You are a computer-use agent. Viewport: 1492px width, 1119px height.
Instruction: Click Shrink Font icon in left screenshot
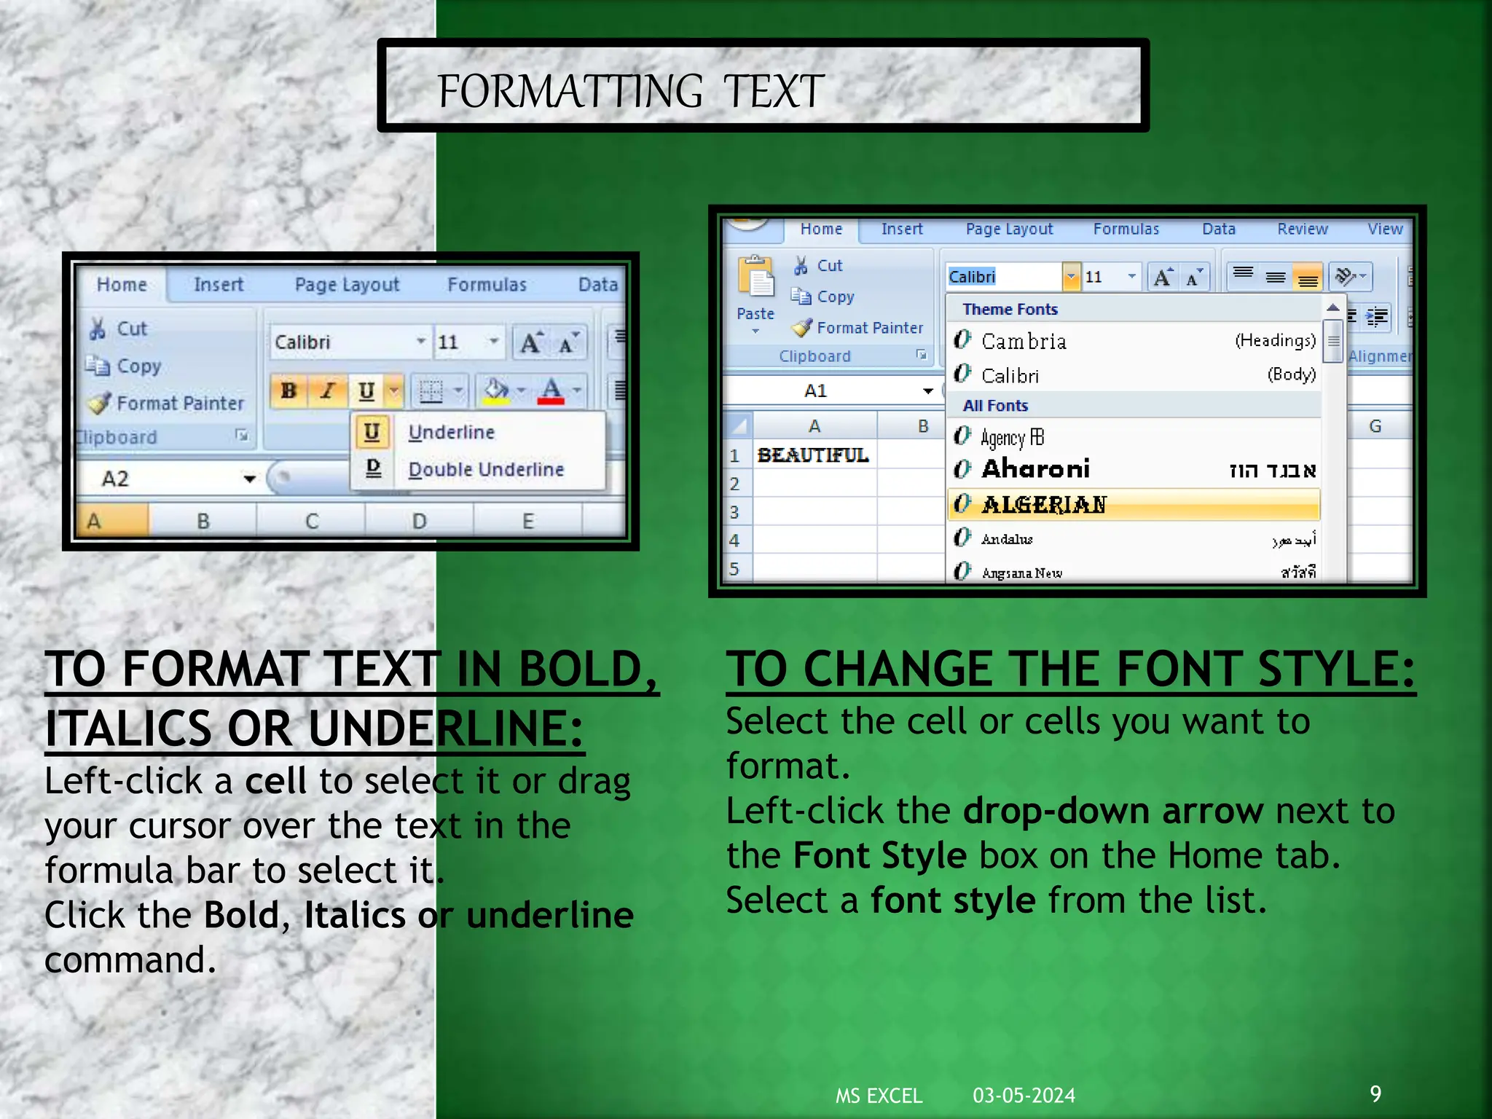click(x=568, y=342)
